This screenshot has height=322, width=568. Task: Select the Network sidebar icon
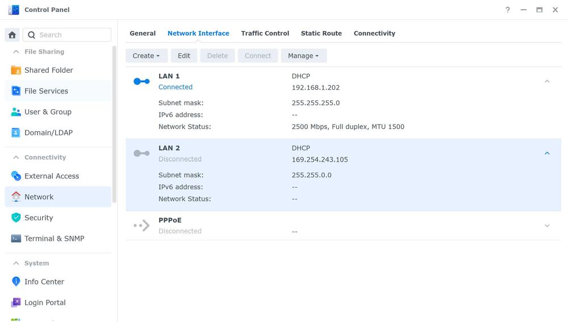[x=16, y=196]
